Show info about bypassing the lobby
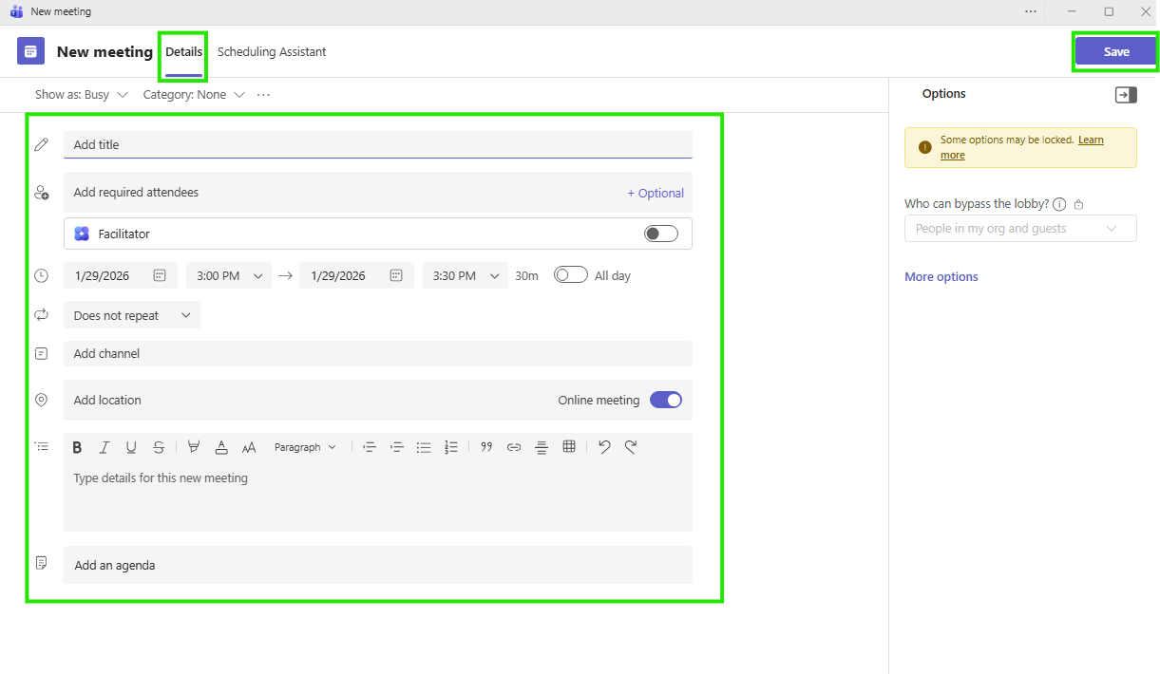 pos(1060,204)
